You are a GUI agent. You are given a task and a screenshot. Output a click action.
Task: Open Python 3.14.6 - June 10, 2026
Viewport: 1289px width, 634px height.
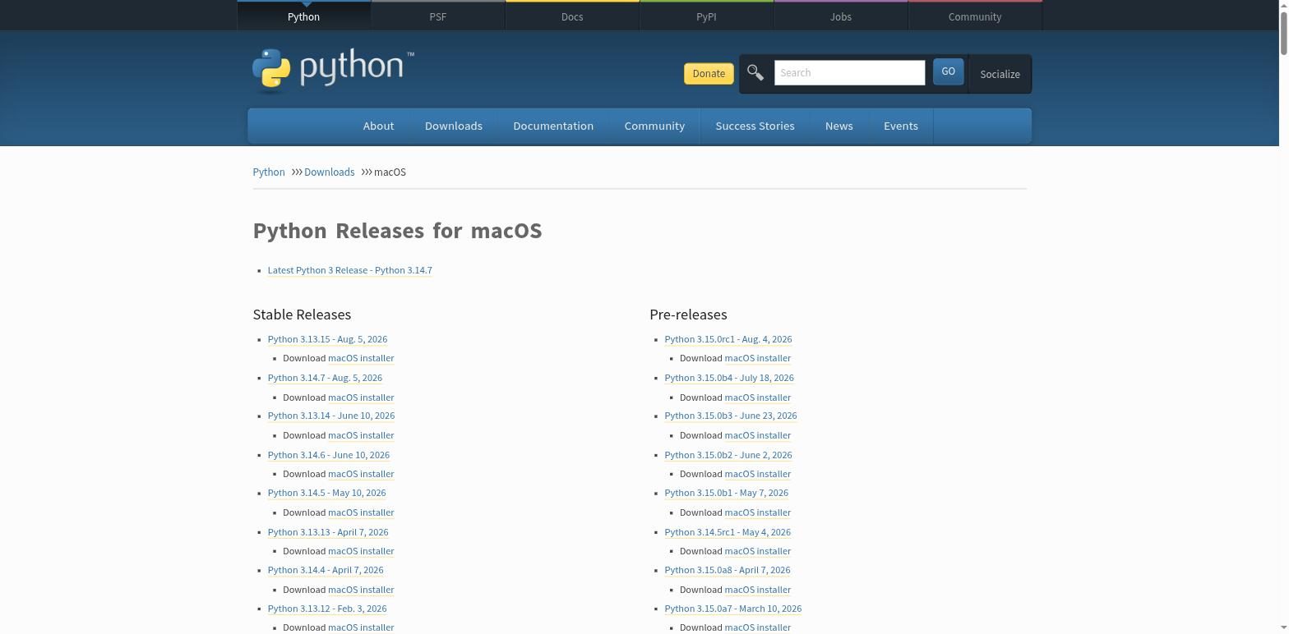[329, 455]
